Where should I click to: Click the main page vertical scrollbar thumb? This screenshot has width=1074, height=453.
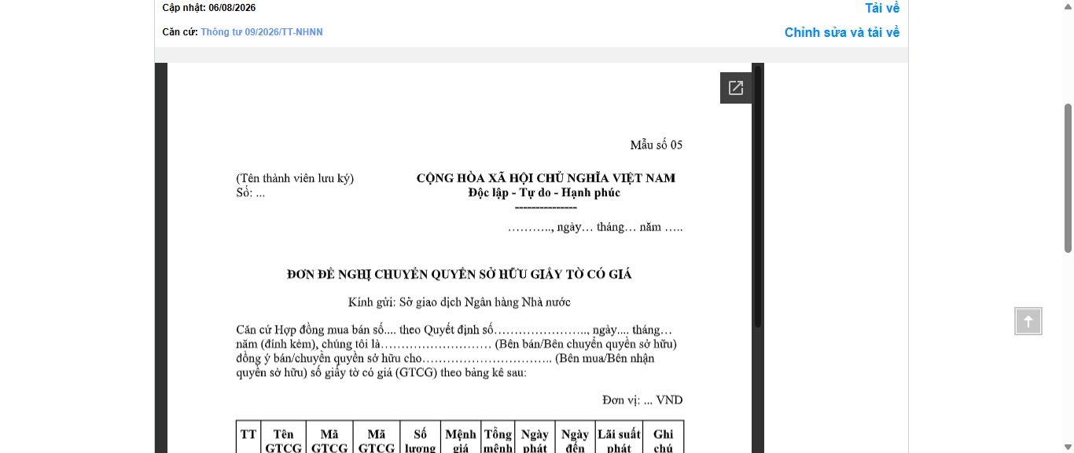pyautogui.click(x=1068, y=178)
